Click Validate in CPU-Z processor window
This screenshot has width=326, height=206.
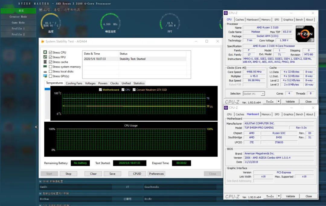click(290, 101)
